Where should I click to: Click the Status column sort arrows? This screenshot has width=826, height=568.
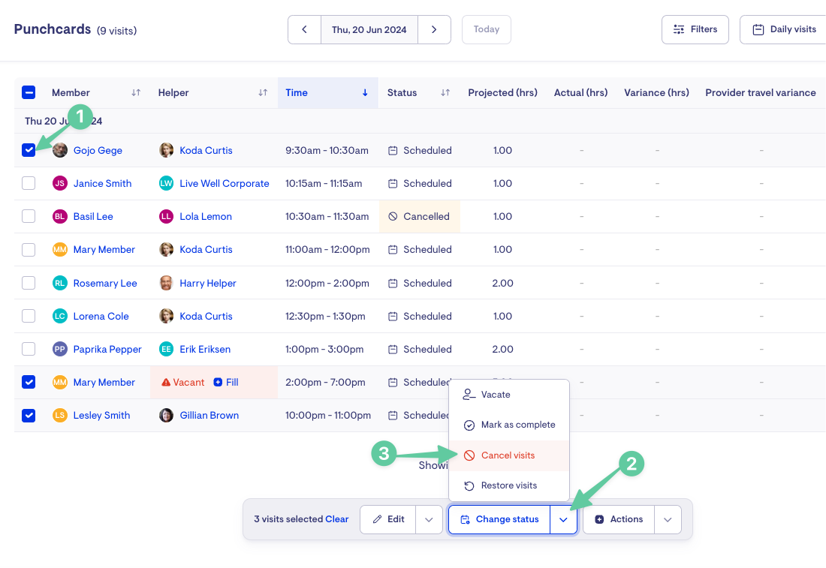coord(445,92)
